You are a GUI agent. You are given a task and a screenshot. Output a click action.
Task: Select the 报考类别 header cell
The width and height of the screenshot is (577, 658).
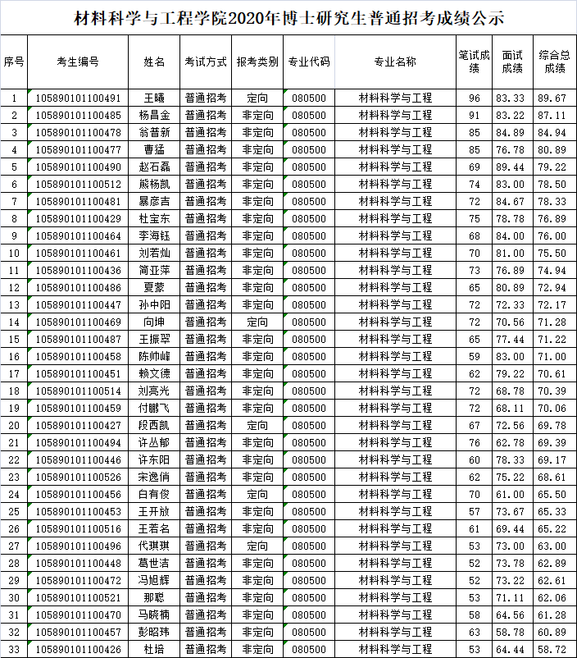(257, 62)
